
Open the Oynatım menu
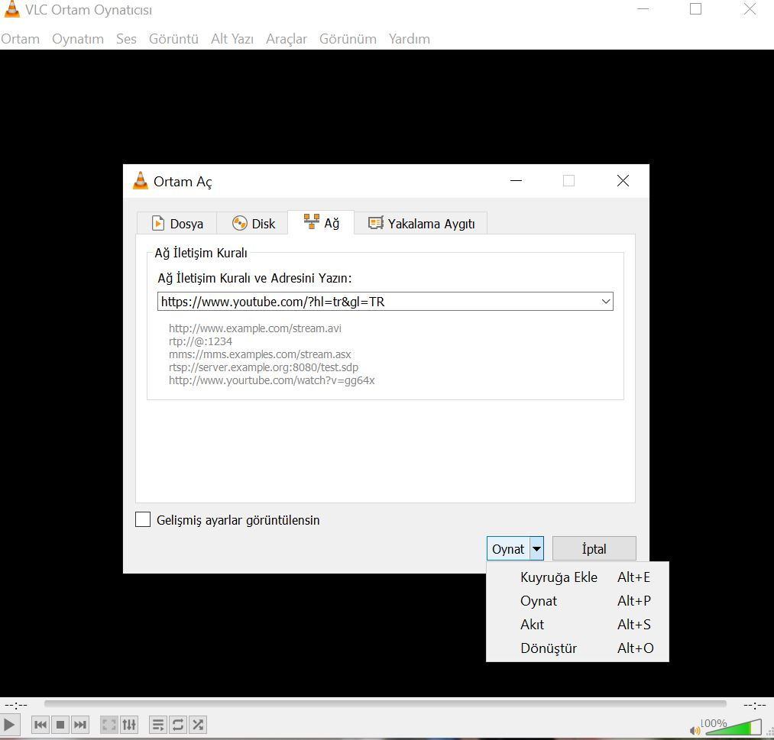77,38
